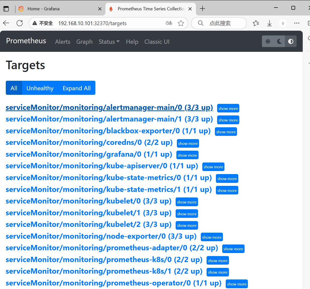Open prometheus-adapter/0 target group link
The width and height of the screenshot is (310, 289).
(x=112, y=248)
